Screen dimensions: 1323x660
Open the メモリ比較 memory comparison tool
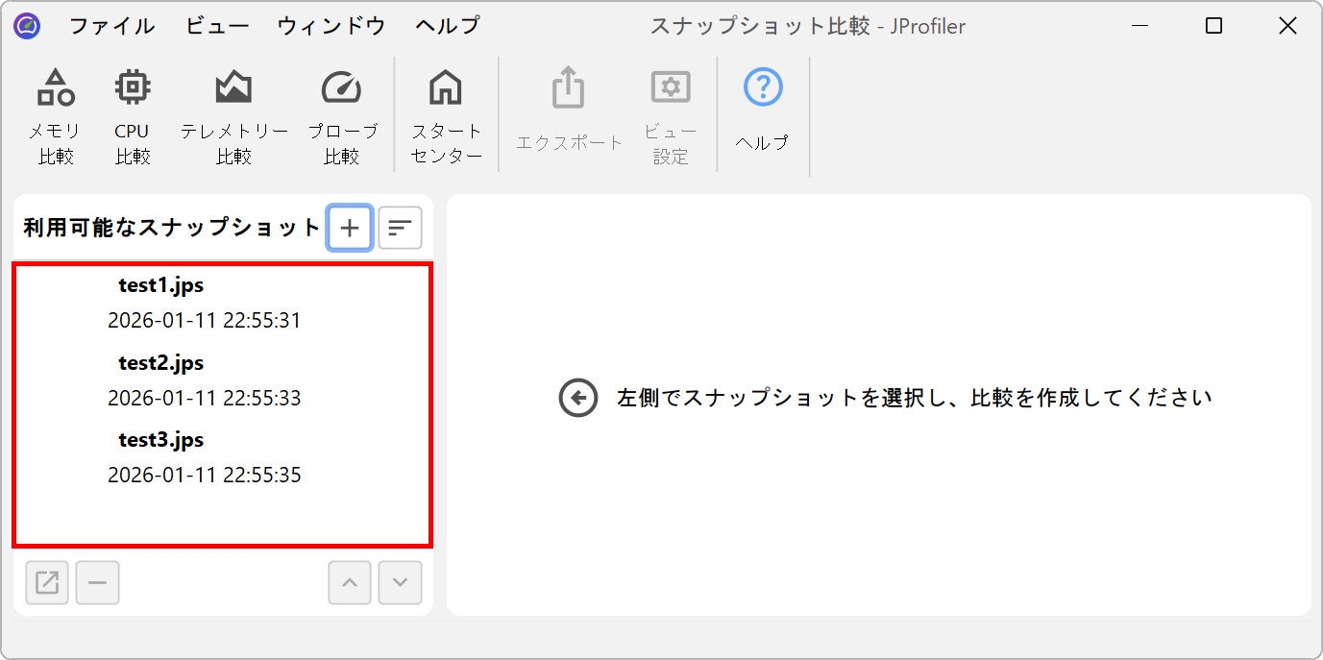click(56, 116)
